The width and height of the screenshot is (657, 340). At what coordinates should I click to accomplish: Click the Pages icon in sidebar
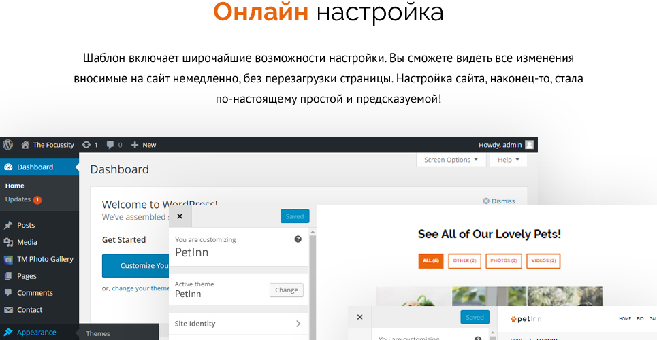(x=8, y=276)
